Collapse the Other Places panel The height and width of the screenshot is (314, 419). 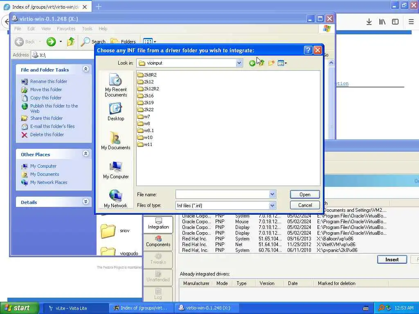(86, 154)
